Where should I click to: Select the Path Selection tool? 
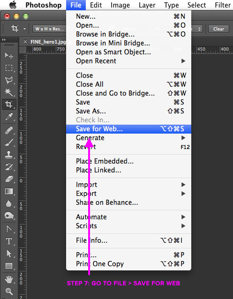(x=9, y=254)
